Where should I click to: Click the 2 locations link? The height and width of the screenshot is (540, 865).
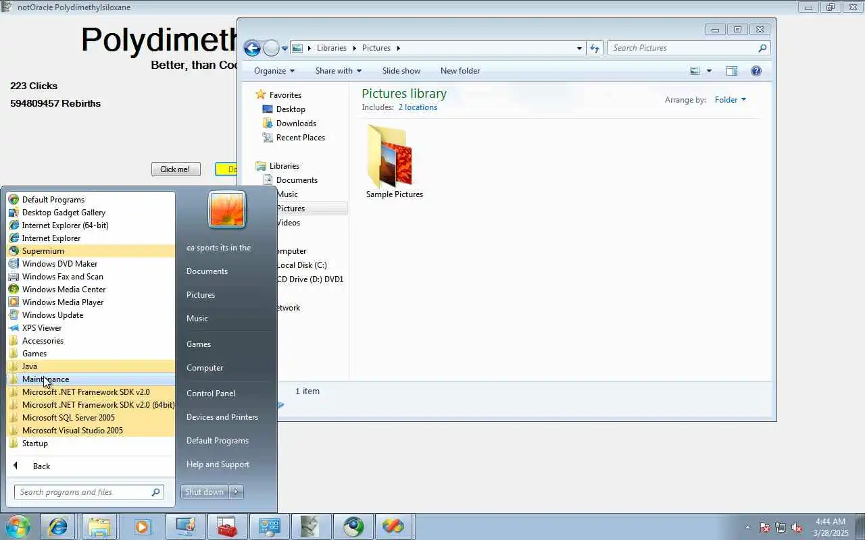(418, 107)
